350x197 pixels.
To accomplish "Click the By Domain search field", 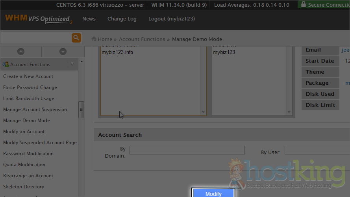I will click(187, 150).
